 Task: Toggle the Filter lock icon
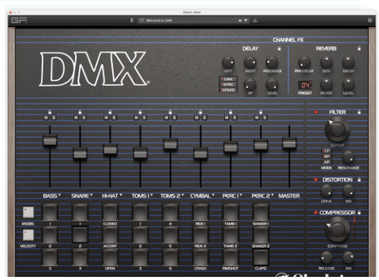(359, 112)
